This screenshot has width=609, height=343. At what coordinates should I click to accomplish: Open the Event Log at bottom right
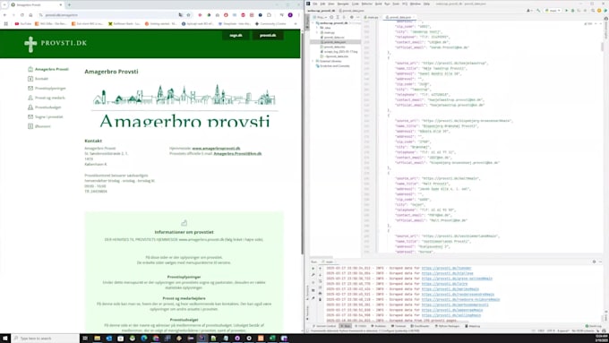pos(593,326)
